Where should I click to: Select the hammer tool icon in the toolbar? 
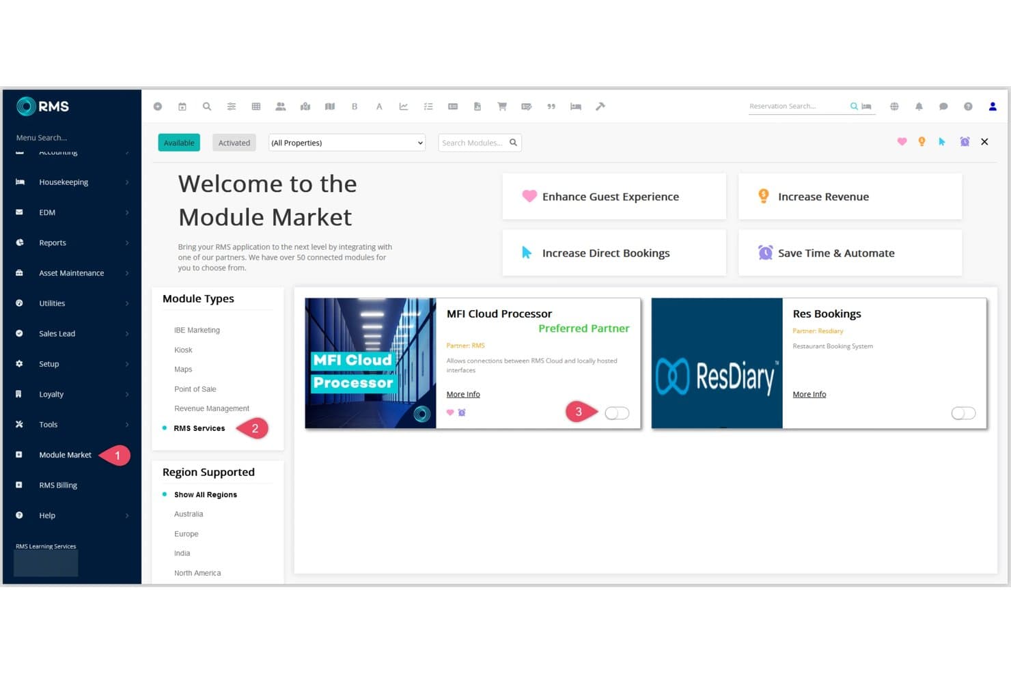(x=600, y=107)
